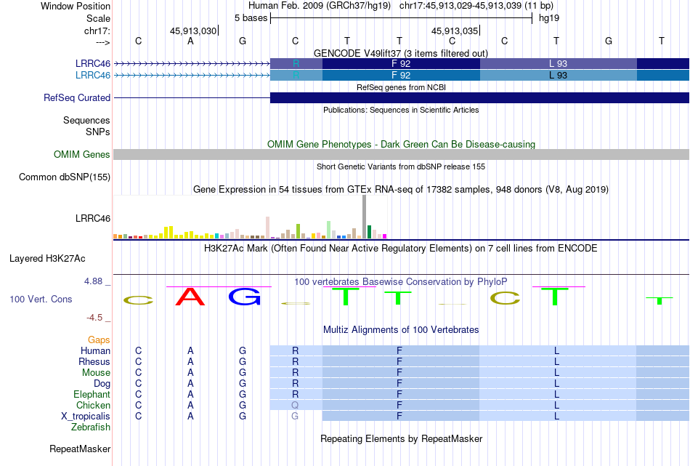
Task: Click the RefSeq Curated dark blue exon bar
Action: (479, 98)
